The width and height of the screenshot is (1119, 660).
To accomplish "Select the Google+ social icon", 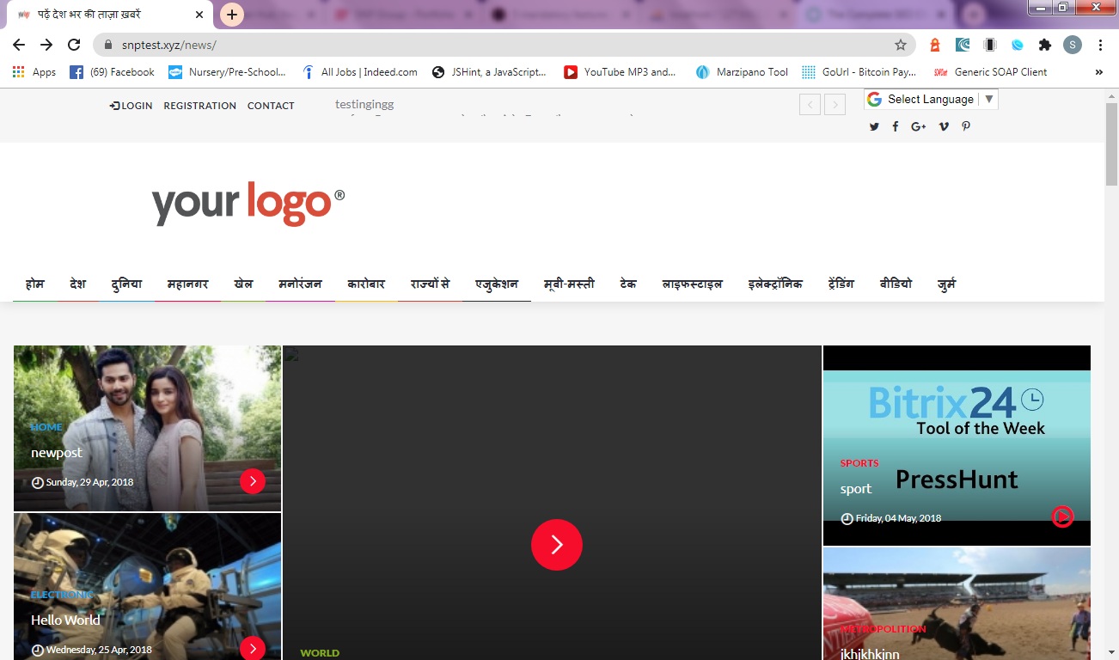I will click(918, 126).
